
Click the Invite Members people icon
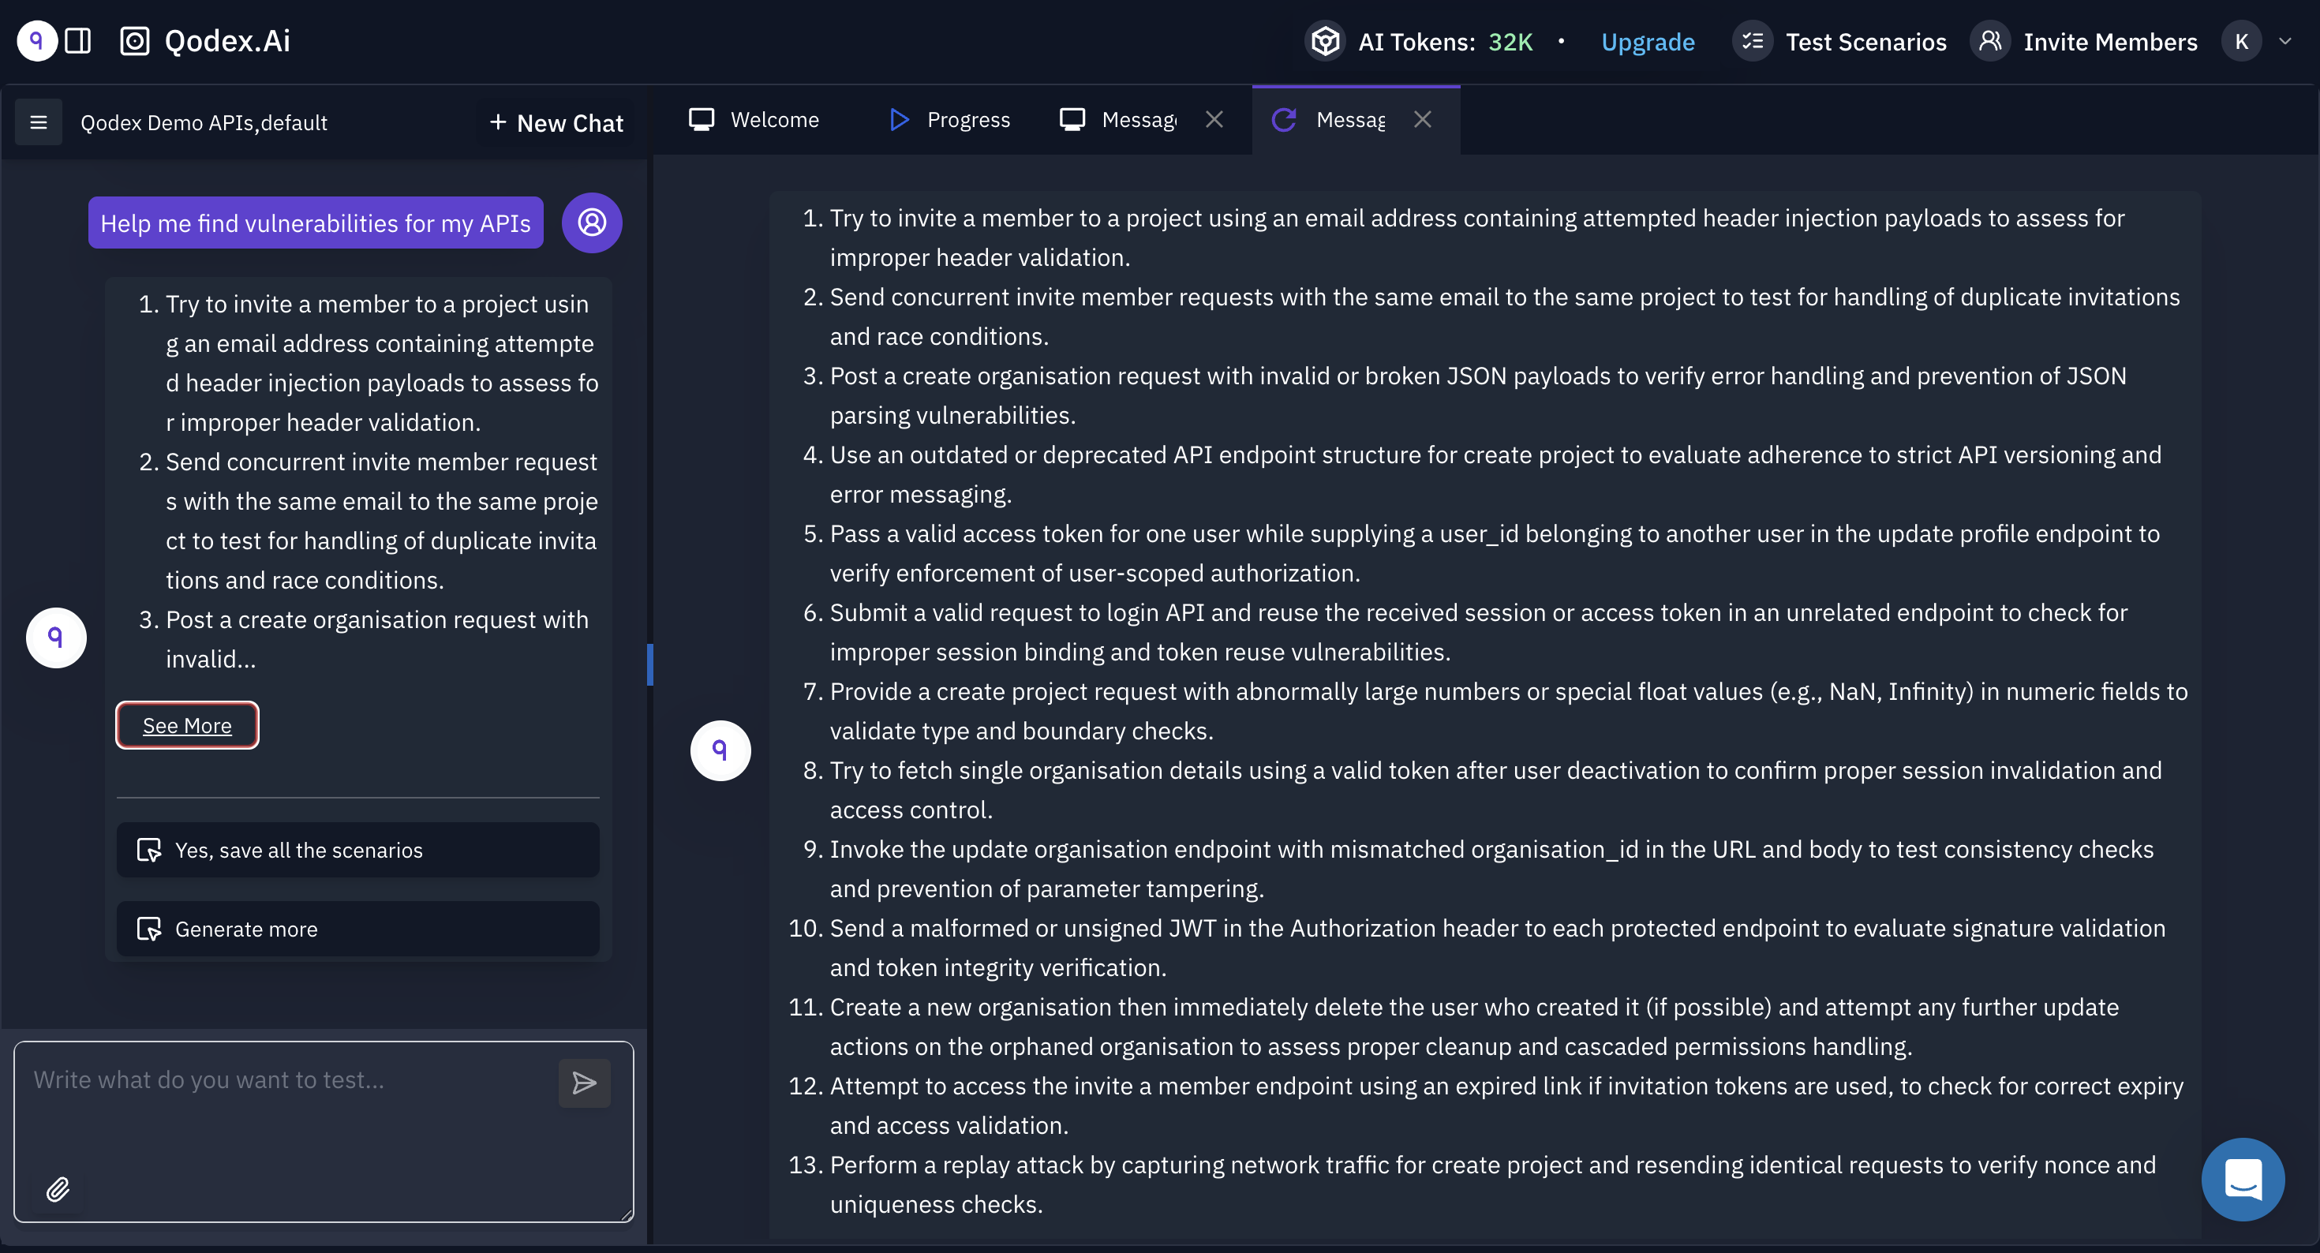point(1991,40)
